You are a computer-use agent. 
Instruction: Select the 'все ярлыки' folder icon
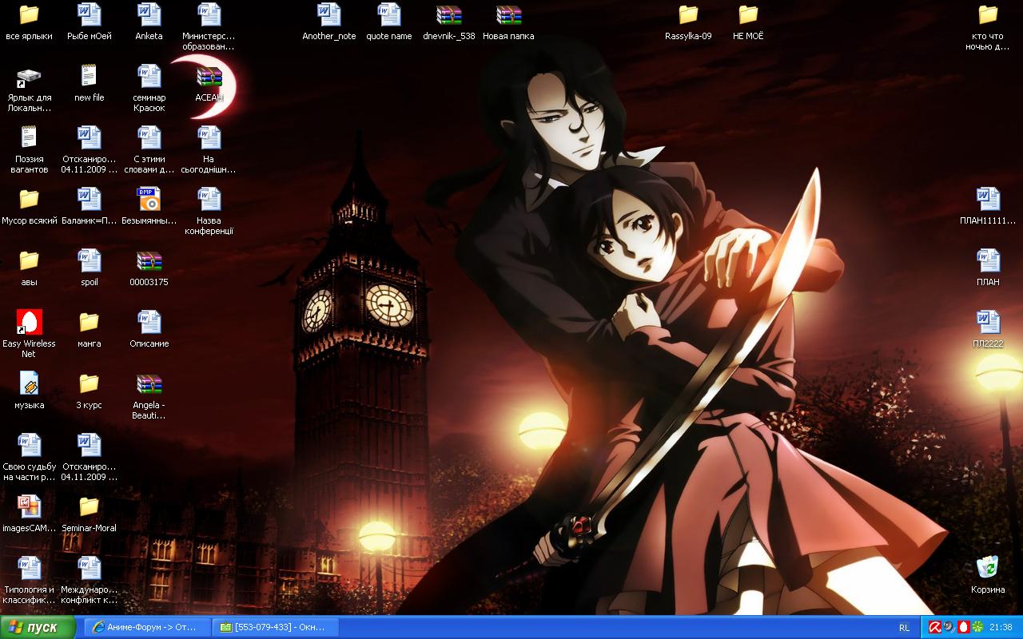[29, 15]
